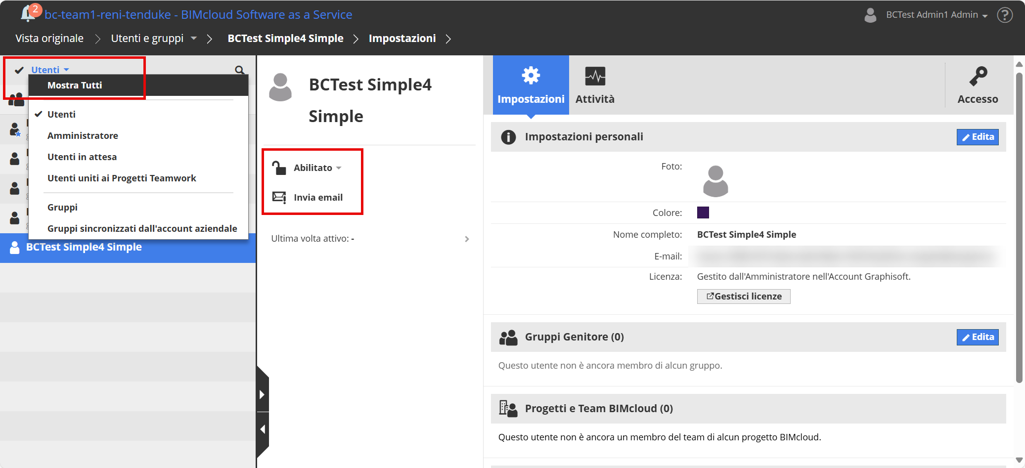Click the Gestisci licenze button

(743, 297)
